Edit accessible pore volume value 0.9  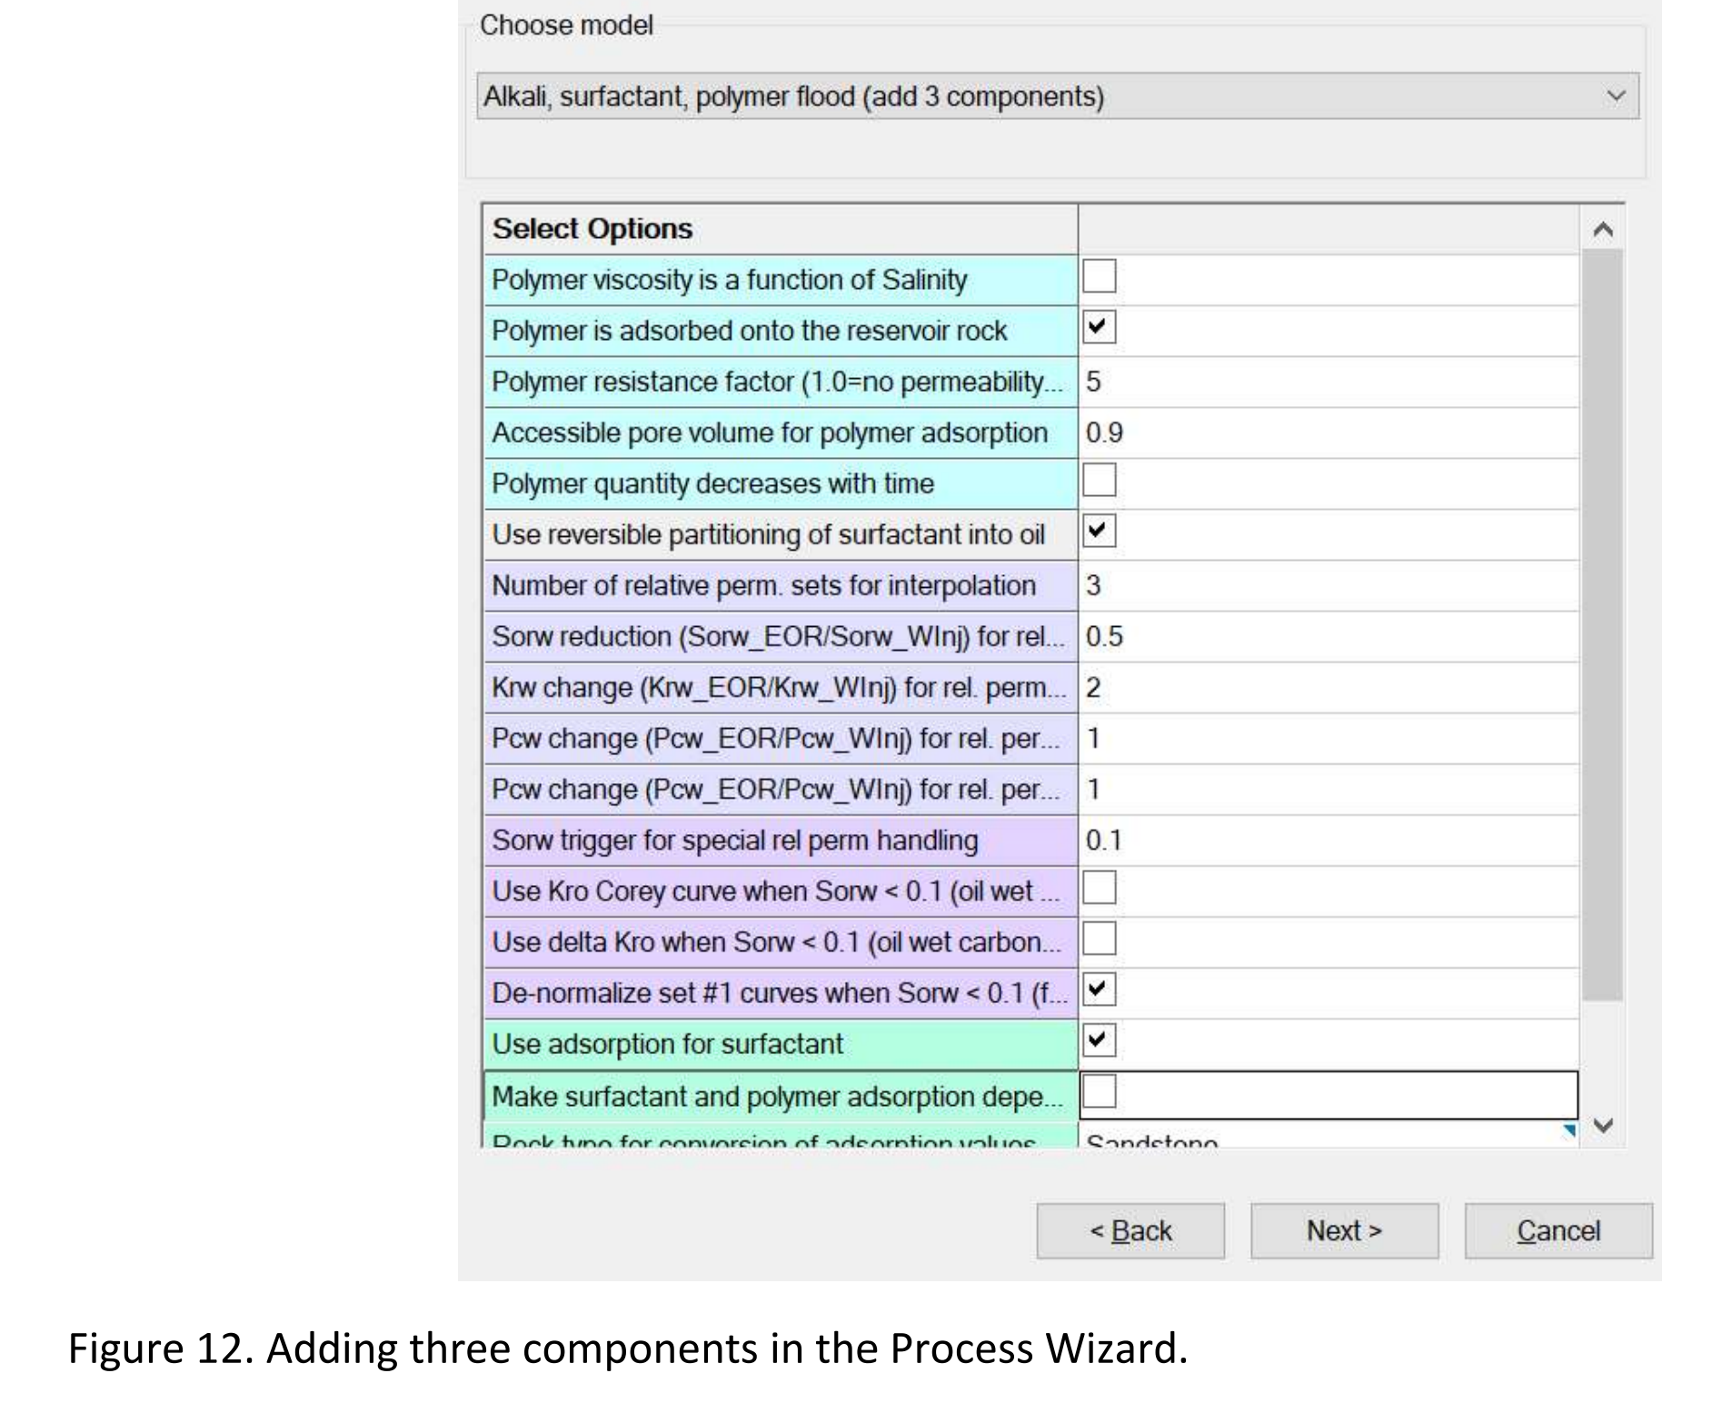click(x=1327, y=433)
